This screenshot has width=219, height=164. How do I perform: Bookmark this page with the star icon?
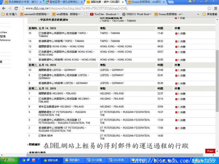click(209, 8)
